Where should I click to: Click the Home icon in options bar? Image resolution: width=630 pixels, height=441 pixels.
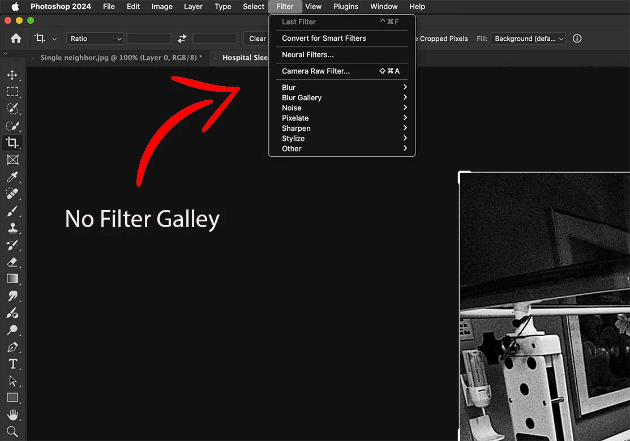tap(16, 38)
